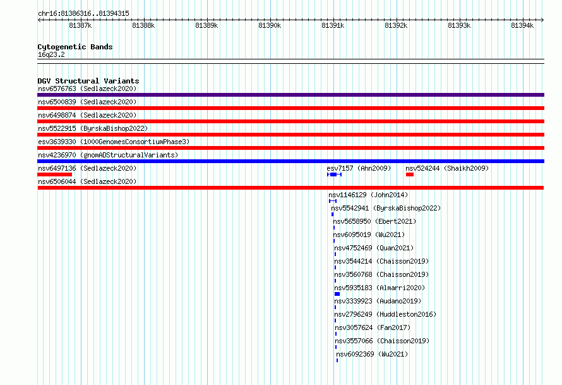This screenshot has height=385, width=562.
Task: Click the chr16:81386316..81394315 region label
Action: (x=83, y=14)
